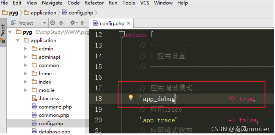Open the View menu
Screen dimensions: 275x135
click(32, 3)
